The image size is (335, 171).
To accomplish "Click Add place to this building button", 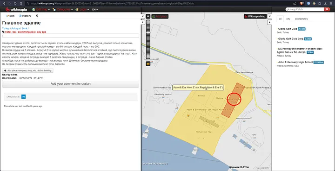I will (27, 70).
